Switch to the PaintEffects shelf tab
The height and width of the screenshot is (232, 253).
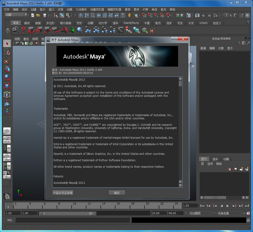[131, 23]
